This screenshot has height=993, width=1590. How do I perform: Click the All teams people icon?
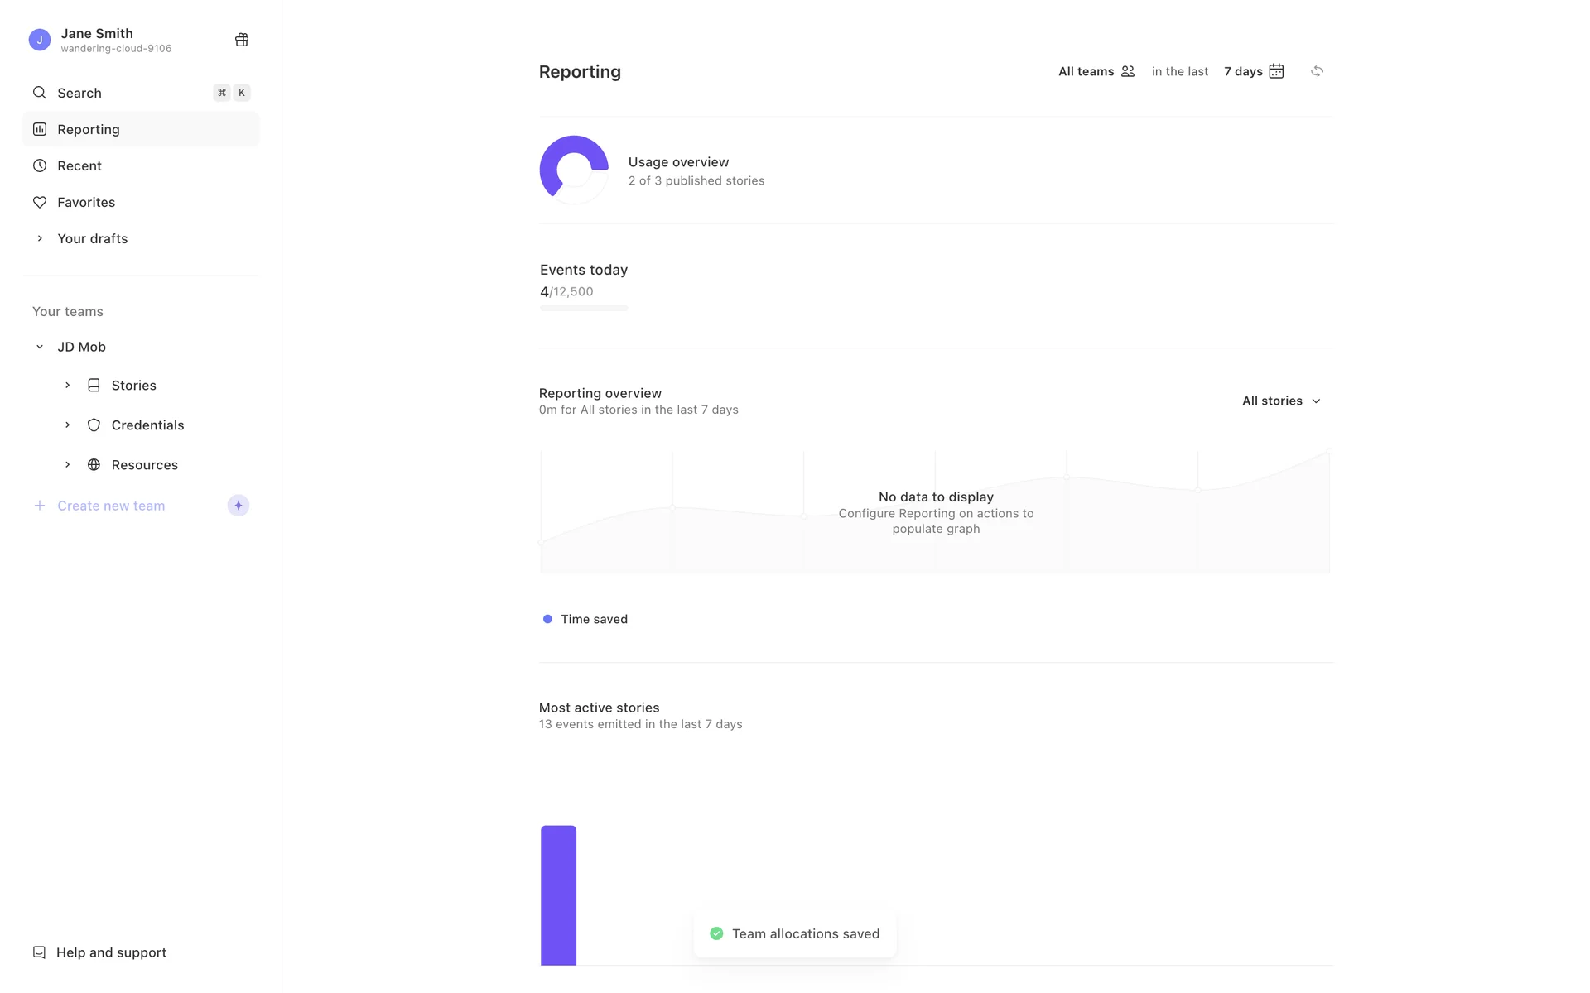(1127, 71)
